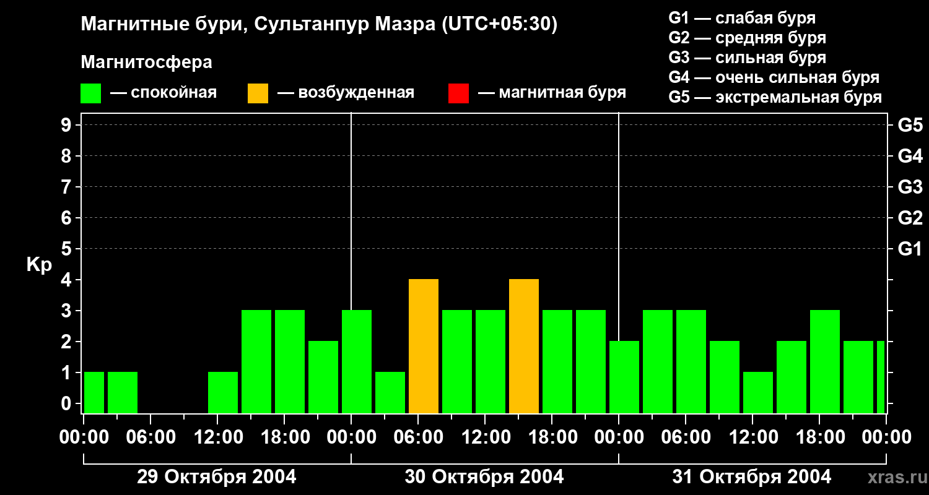Select the orange Kp 4 bar near 06:00 on 30 October
Viewport: 929px width, 495px height.
[x=424, y=346]
